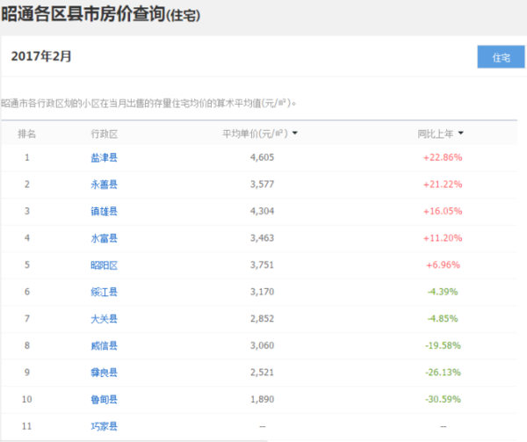Open the 永善县 district link
This screenshot has width=527, height=442.
104,185
